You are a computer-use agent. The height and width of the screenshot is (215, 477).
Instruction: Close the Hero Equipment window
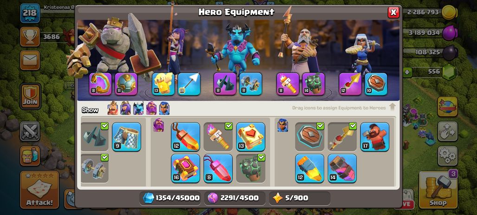click(x=393, y=12)
